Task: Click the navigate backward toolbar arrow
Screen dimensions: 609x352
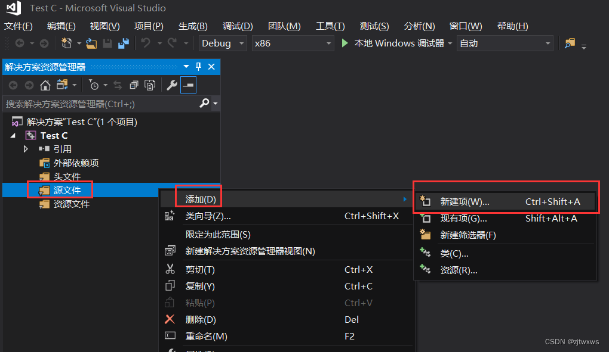Action: [20, 43]
